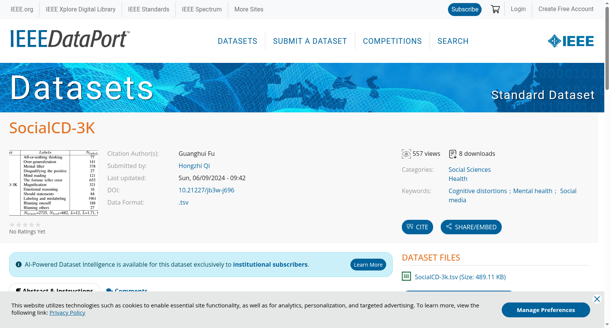Viewport: 610px width, 328px height.
Task: Open the Privacy Policy link
Action: click(x=67, y=313)
